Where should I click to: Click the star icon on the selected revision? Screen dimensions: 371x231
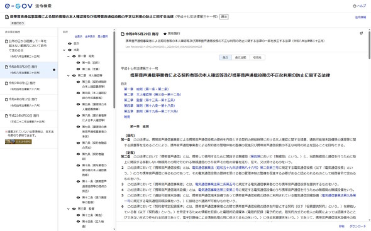coord(54,70)
